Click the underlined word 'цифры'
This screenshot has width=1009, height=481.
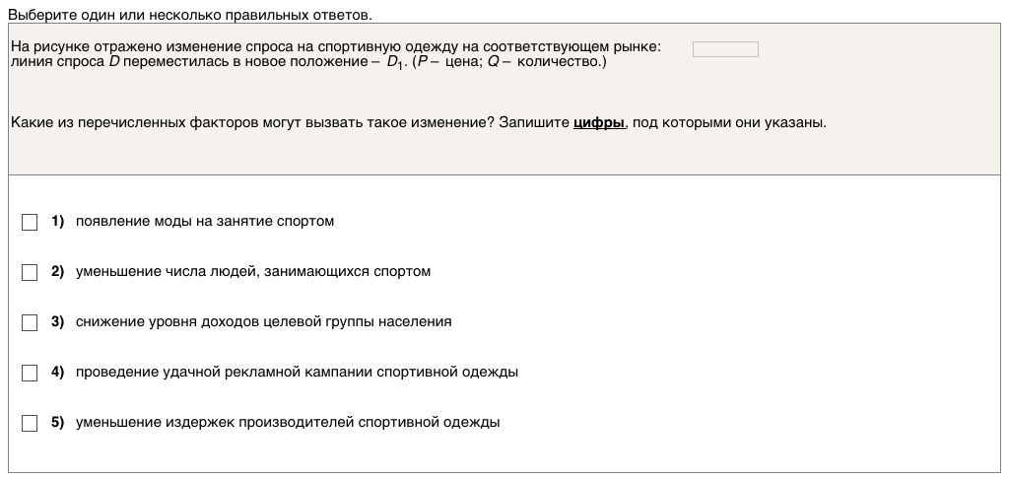pos(599,123)
